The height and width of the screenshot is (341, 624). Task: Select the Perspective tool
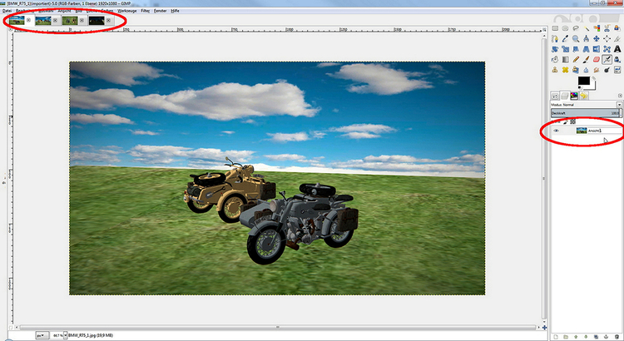[586, 49]
